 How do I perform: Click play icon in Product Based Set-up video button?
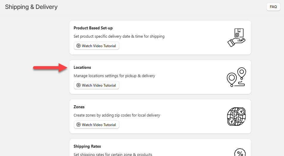79,46
